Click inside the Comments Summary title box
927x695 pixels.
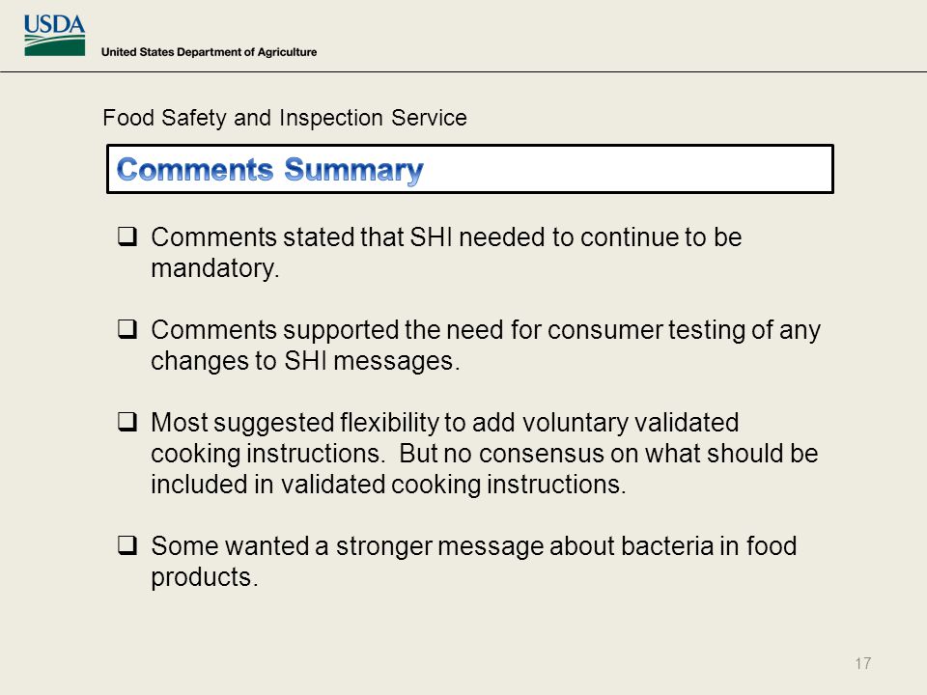click(x=470, y=169)
